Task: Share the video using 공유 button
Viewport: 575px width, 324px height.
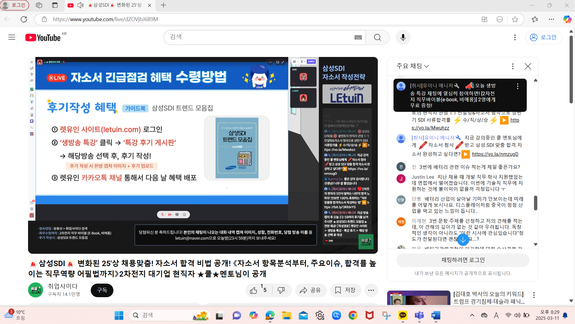Action: click(310, 290)
